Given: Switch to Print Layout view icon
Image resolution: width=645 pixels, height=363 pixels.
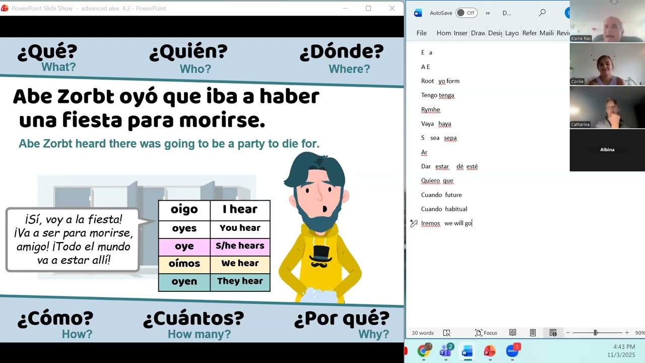Looking at the screenshot, I should click(x=533, y=333).
